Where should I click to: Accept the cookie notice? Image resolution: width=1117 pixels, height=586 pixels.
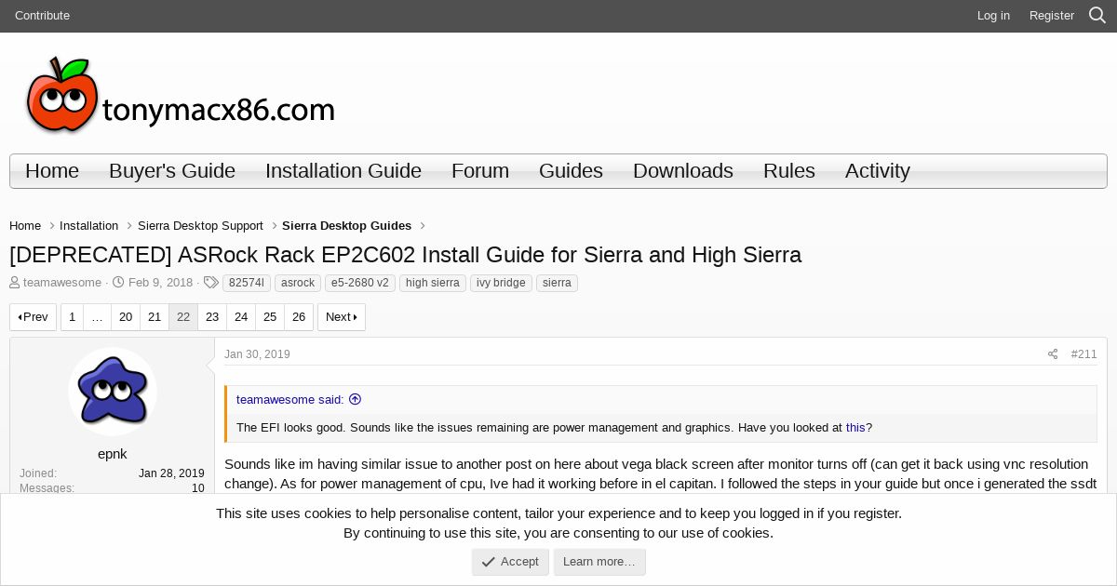coord(510,562)
